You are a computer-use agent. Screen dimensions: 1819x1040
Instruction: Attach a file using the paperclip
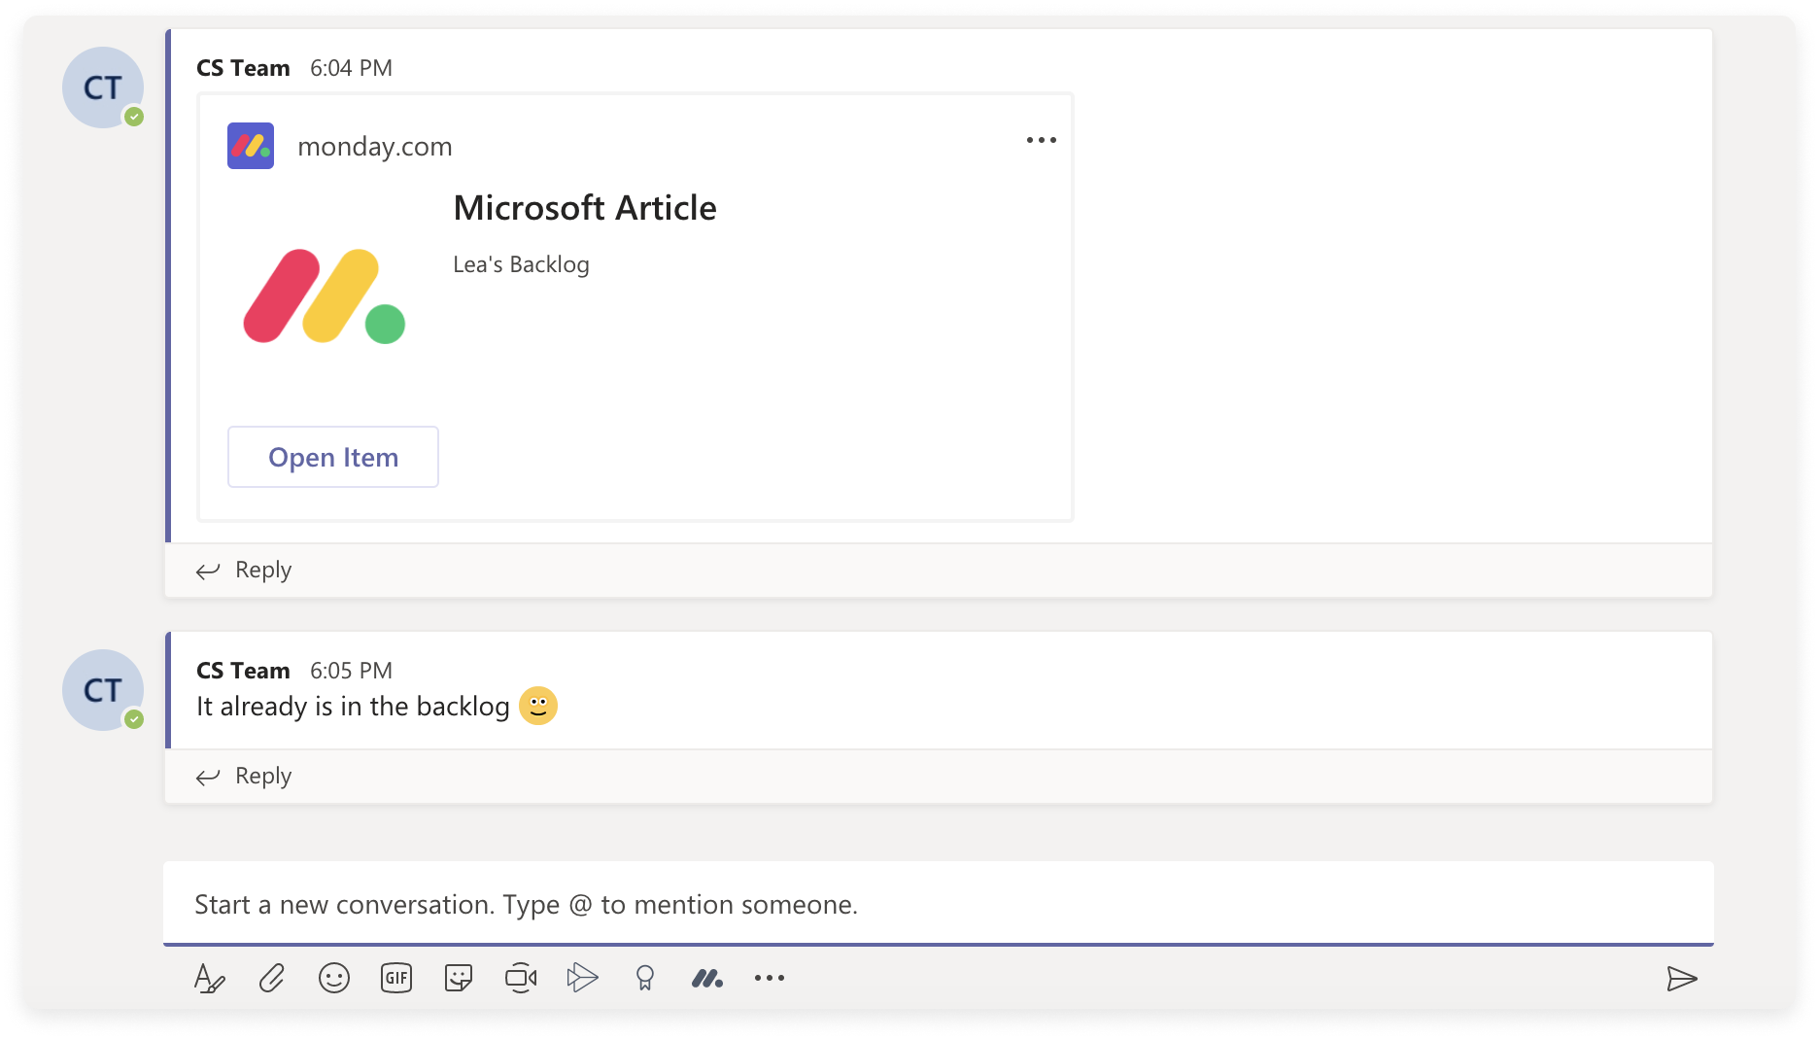pyautogui.click(x=273, y=978)
